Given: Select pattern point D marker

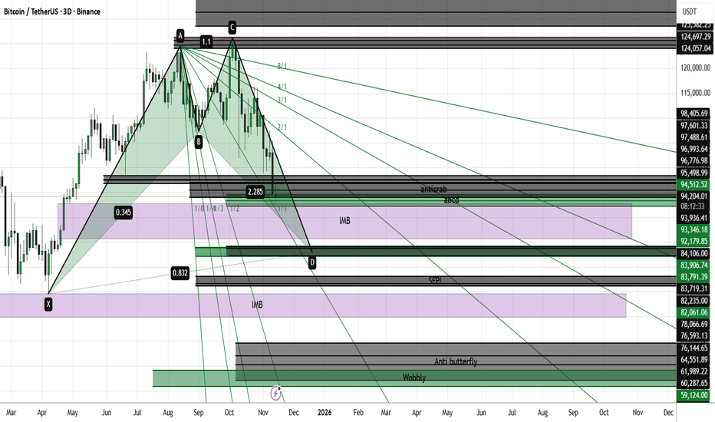Looking at the screenshot, I should tap(312, 262).
